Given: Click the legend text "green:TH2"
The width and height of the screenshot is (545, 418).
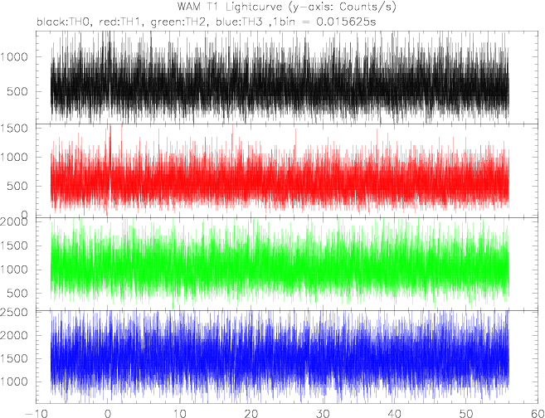Looking at the screenshot, I should pyautogui.click(x=179, y=22).
